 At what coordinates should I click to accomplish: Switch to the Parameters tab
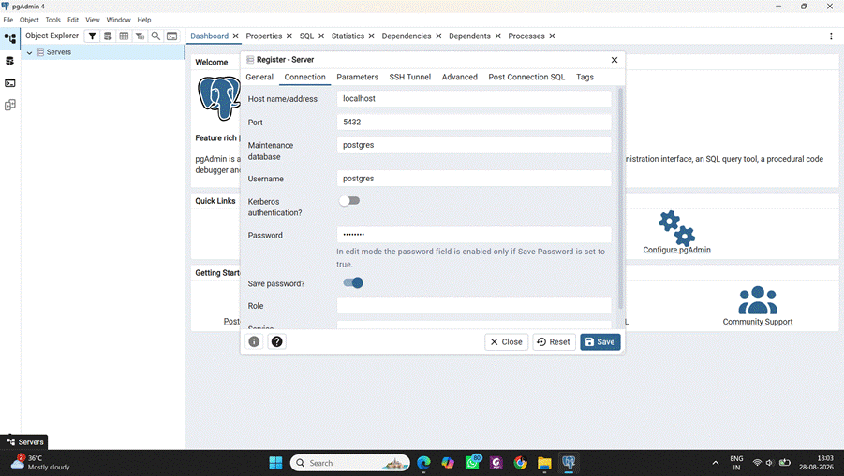pos(358,77)
